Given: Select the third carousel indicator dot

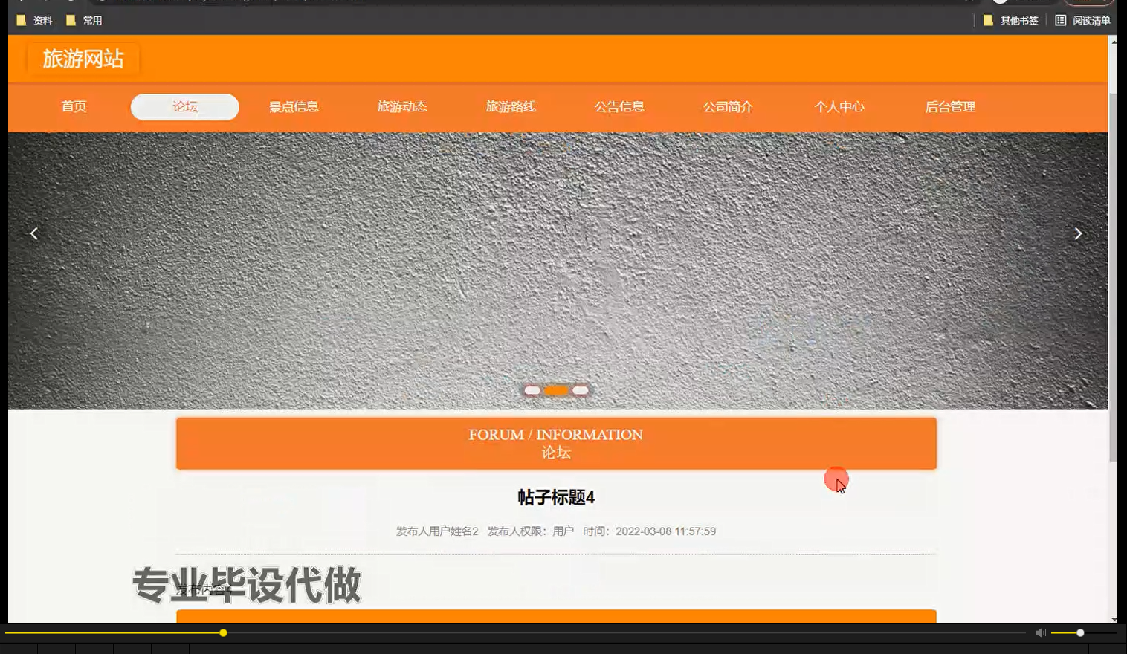Looking at the screenshot, I should coord(581,390).
